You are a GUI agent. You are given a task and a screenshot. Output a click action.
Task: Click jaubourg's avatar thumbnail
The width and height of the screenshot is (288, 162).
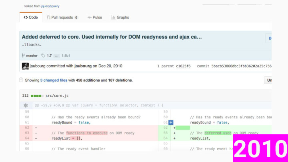pos(25,66)
